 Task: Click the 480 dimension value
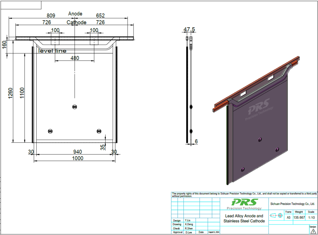(75, 58)
